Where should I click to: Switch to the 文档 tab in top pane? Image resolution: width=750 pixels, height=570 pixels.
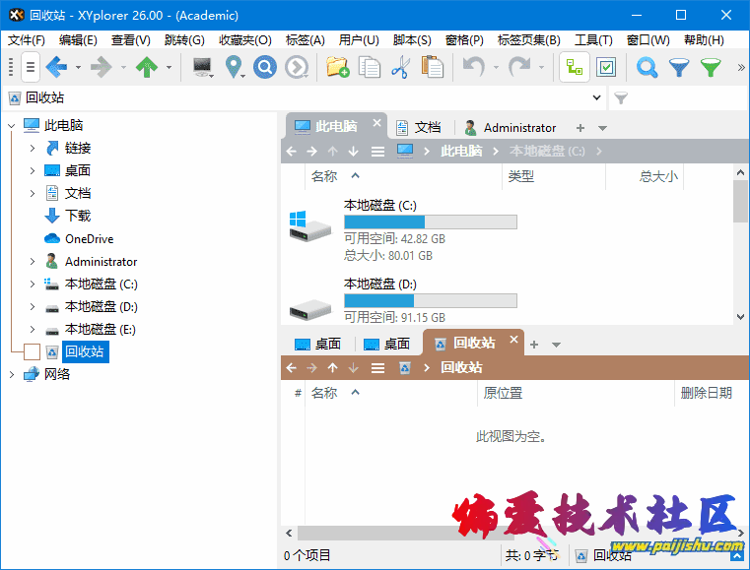[x=419, y=128]
